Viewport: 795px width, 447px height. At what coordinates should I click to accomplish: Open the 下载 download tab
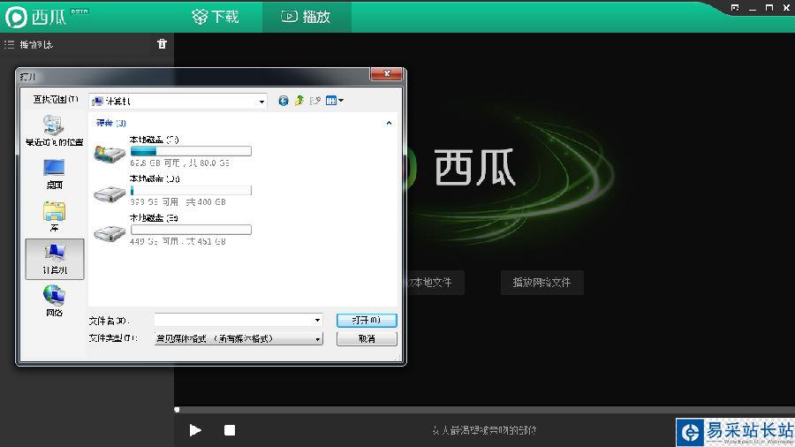pos(216,17)
